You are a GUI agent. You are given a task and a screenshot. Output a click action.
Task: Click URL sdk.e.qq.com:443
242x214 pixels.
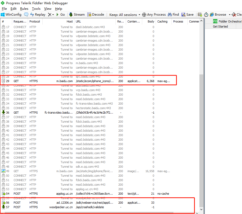pyautogui.click(x=87, y=167)
